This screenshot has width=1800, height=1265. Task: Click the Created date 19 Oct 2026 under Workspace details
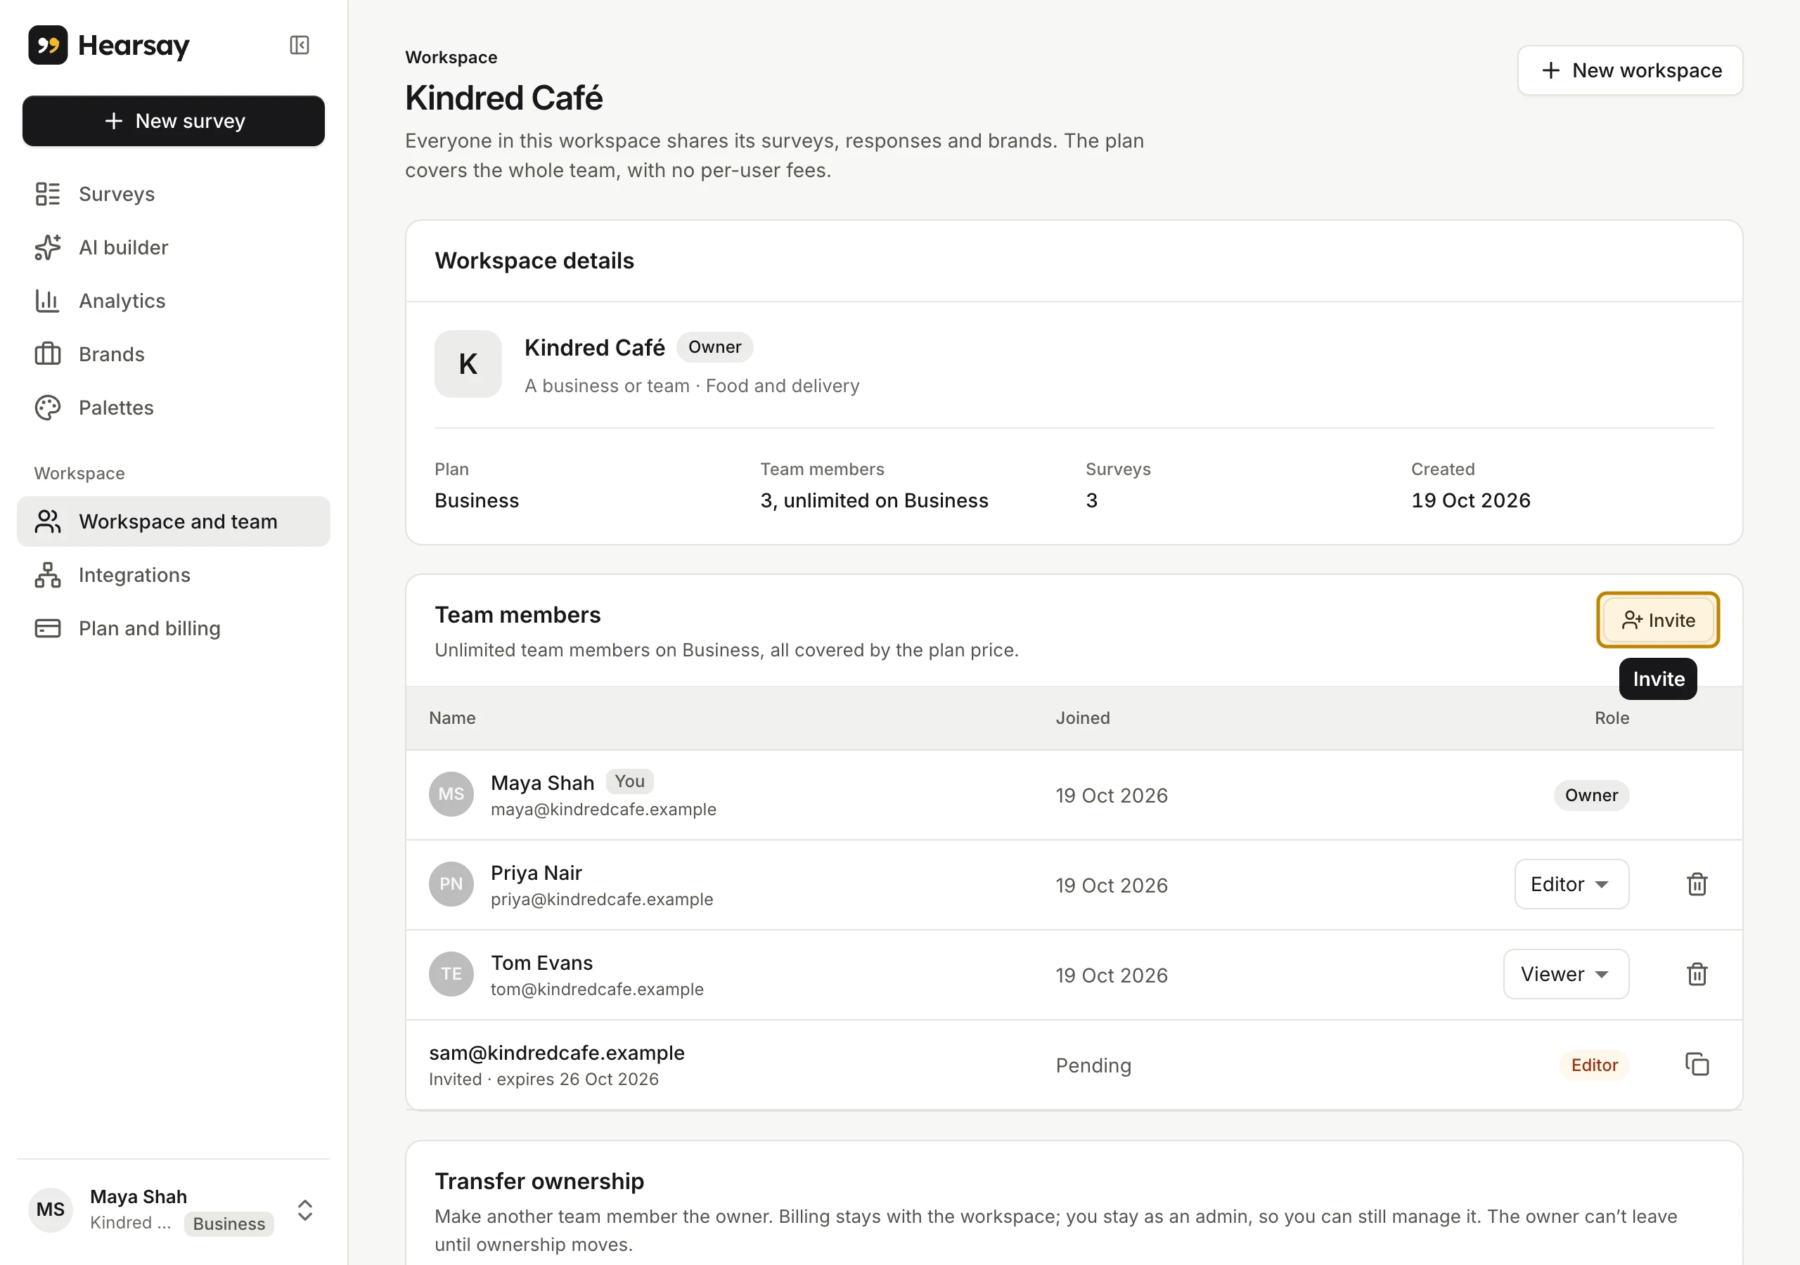[x=1470, y=500]
